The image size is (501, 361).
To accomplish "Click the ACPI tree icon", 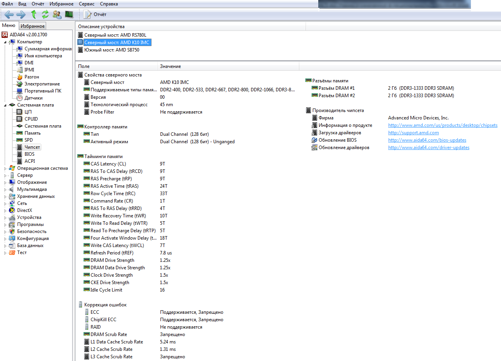I will [20, 161].
